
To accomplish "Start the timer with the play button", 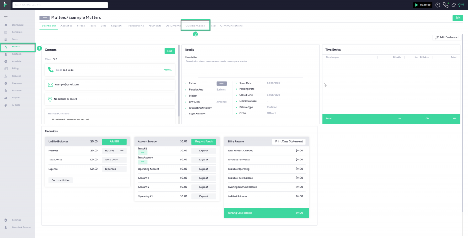I will 416,5.
